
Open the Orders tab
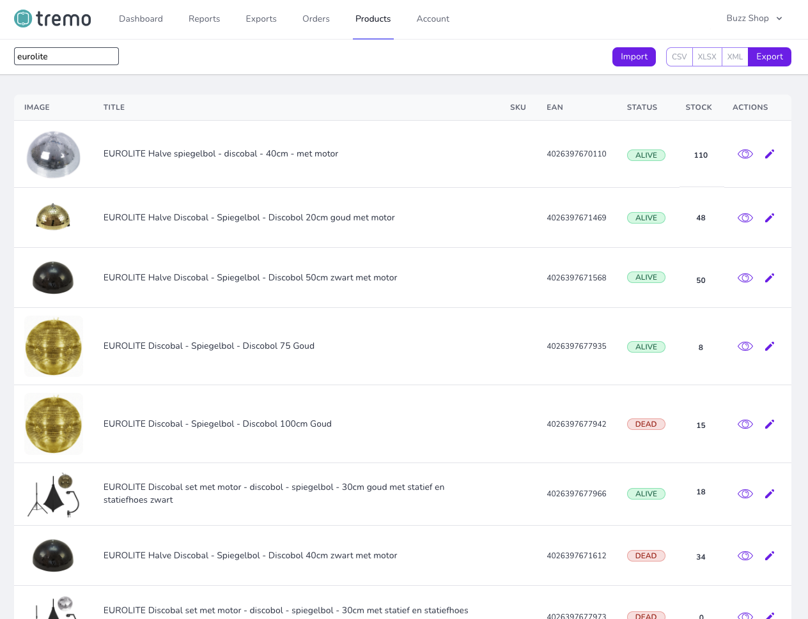316,19
